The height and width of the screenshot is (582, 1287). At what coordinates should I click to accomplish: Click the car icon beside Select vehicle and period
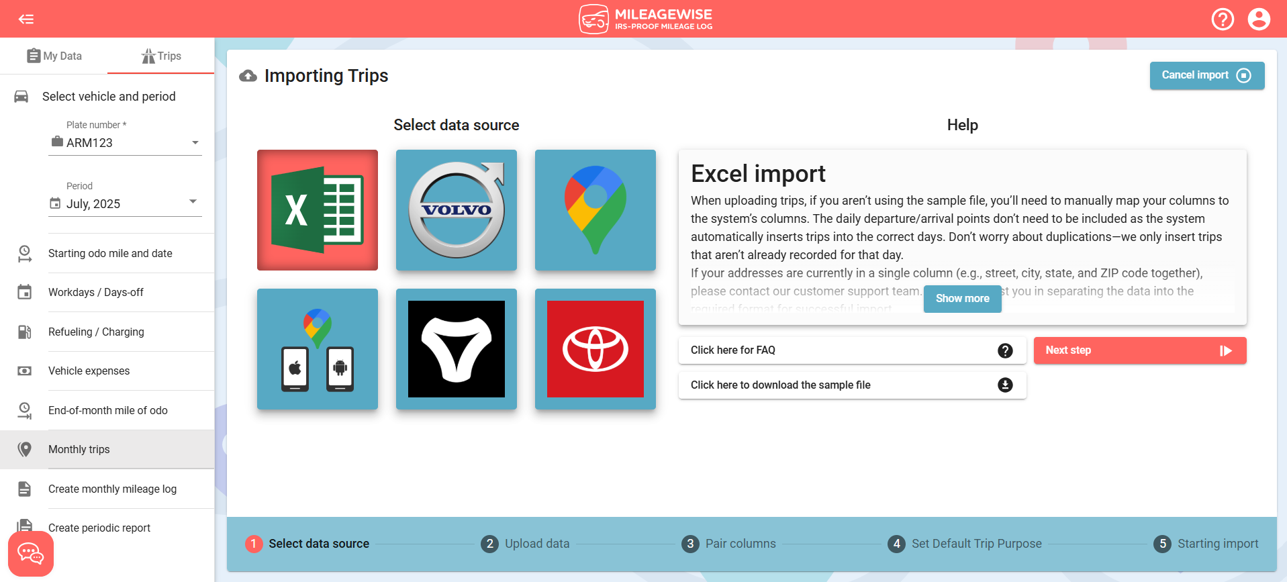point(21,97)
